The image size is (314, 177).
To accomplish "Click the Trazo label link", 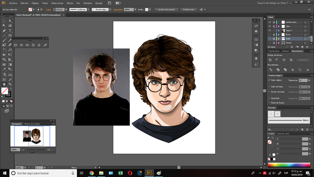I will [x=48, y=10].
